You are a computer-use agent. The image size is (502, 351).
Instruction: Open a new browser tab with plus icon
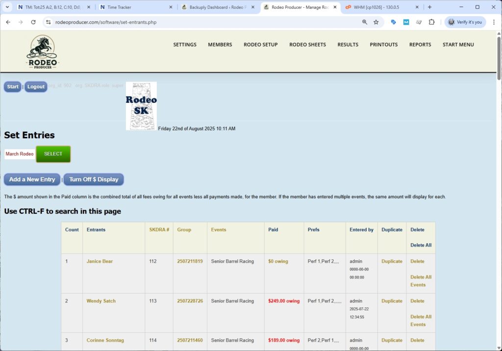pyautogui.click(x=429, y=7)
